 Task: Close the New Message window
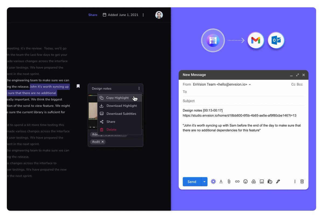click(x=304, y=75)
